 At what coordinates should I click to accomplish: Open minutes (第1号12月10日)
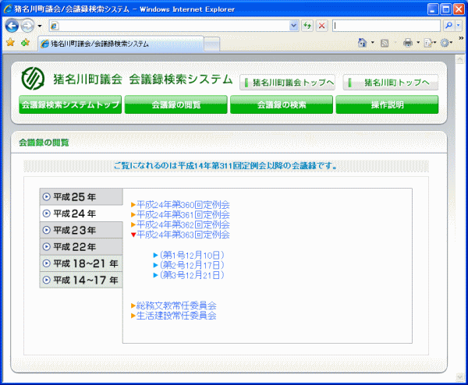pos(192,256)
